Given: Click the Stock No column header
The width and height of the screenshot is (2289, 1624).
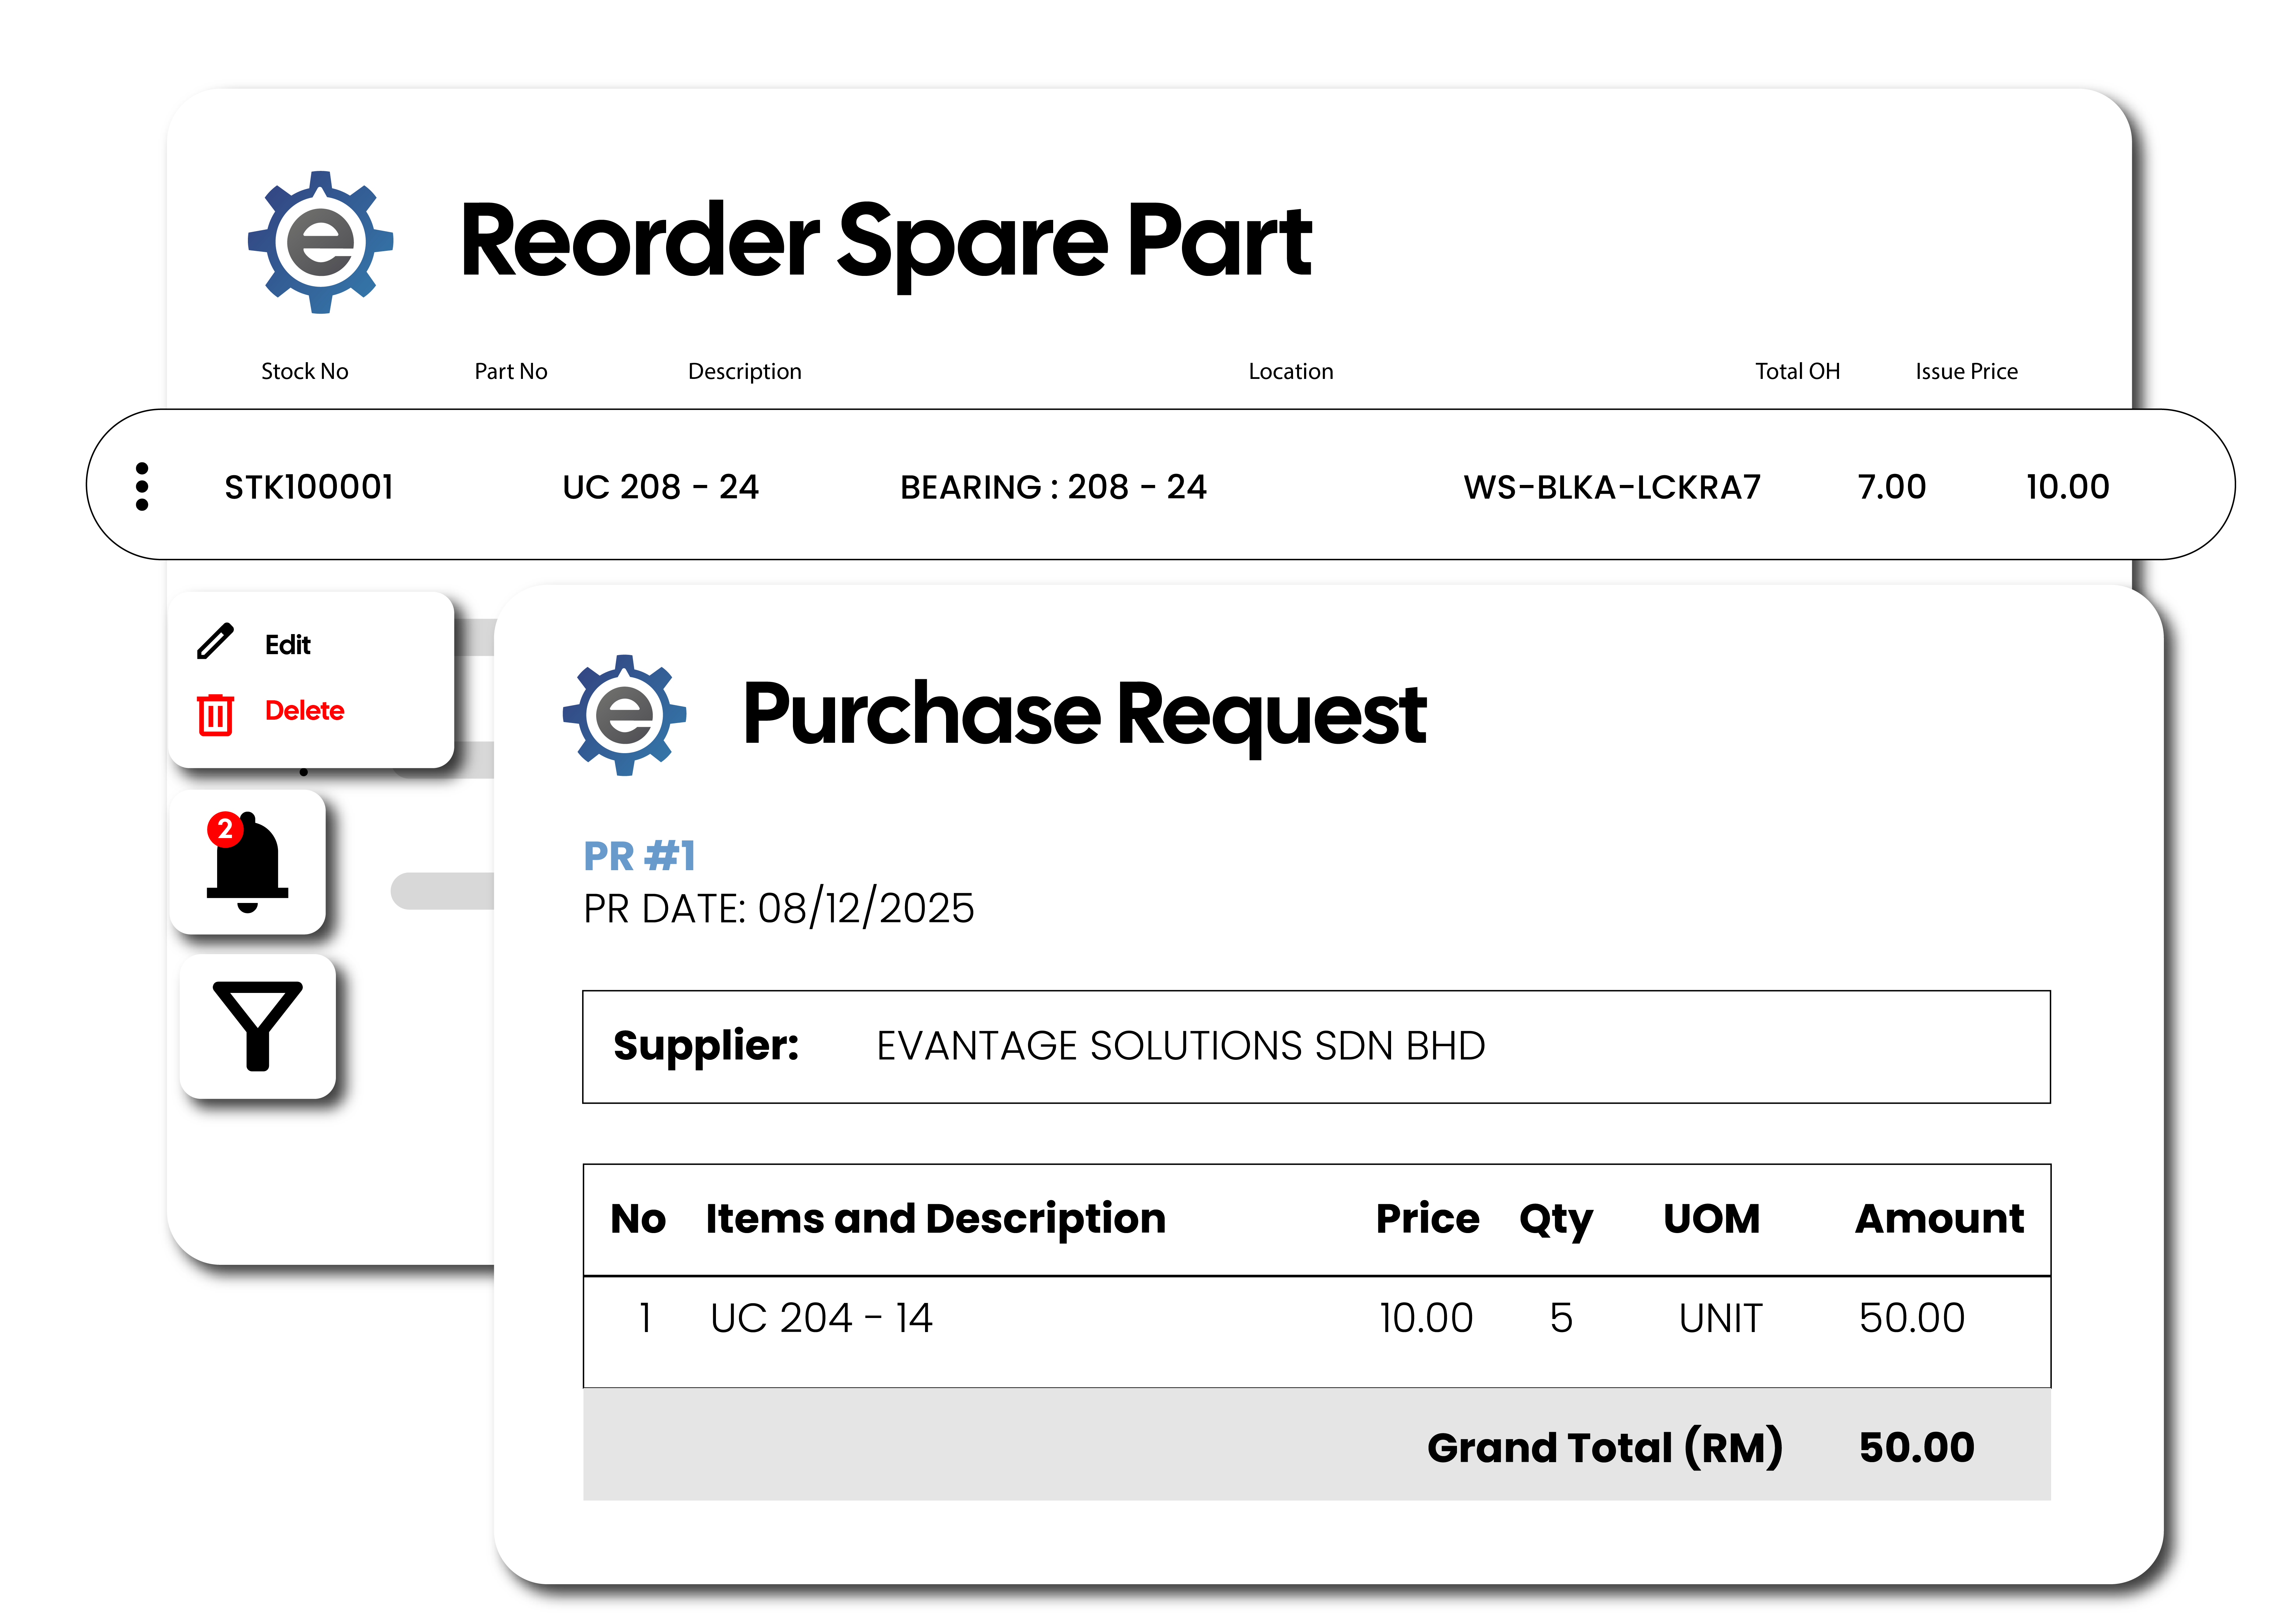Looking at the screenshot, I should pyautogui.click(x=304, y=371).
